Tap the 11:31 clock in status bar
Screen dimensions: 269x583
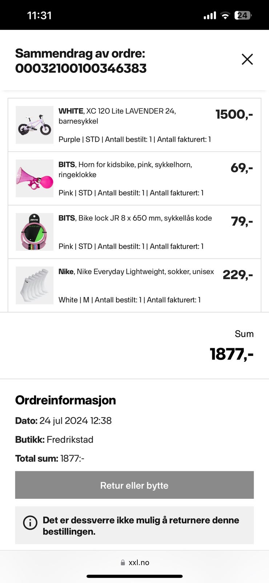39,15
